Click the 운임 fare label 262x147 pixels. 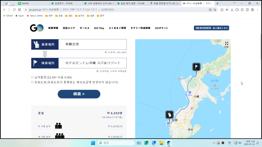tap(41, 113)
